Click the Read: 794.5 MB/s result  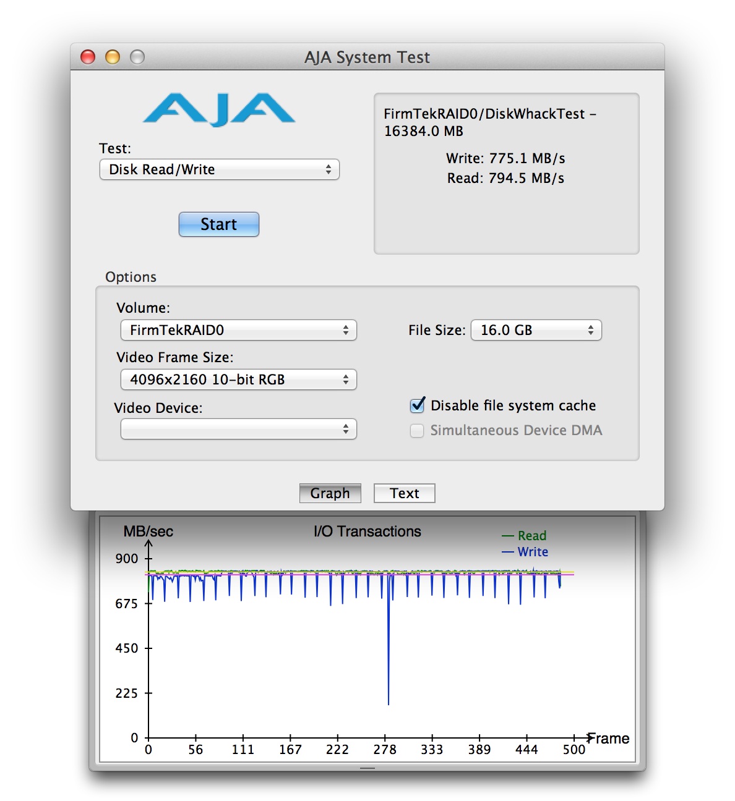(x=505, y=178)
